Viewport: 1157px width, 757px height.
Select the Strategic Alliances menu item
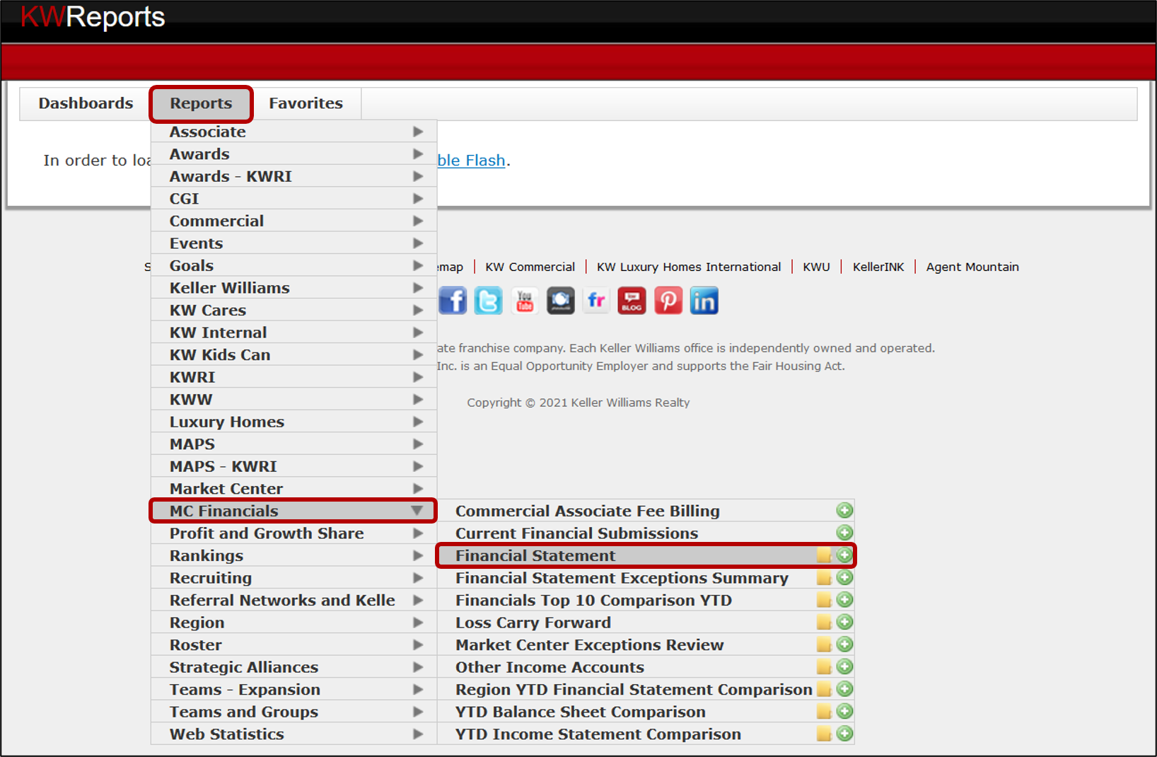click(x=293, y=667)
